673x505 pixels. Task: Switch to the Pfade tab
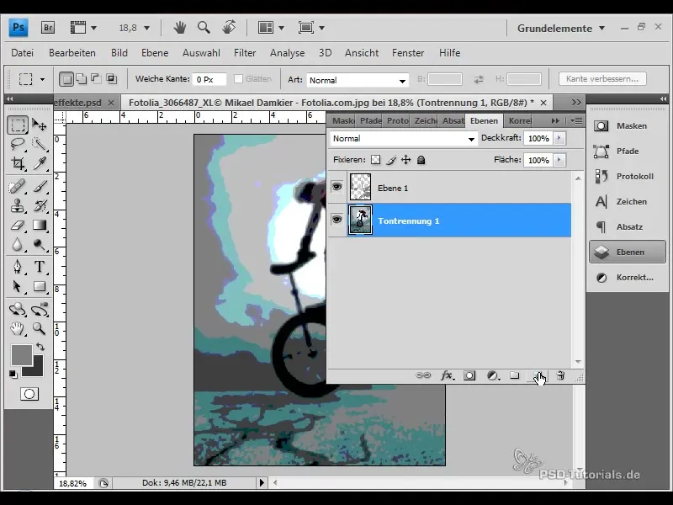pyautogui.click(x=370, y=120)
